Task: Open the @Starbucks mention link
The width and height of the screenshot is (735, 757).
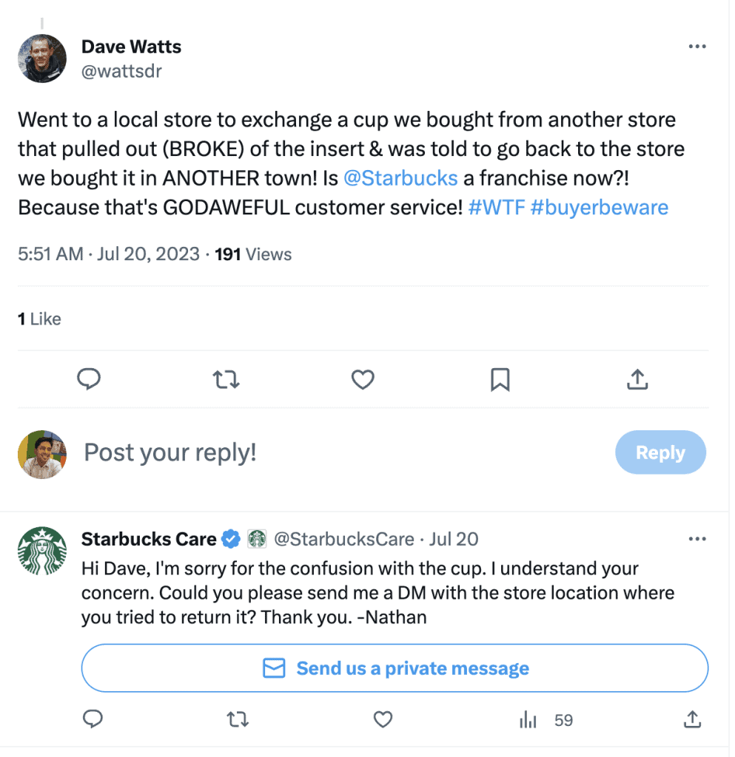Action: point(400,177)
